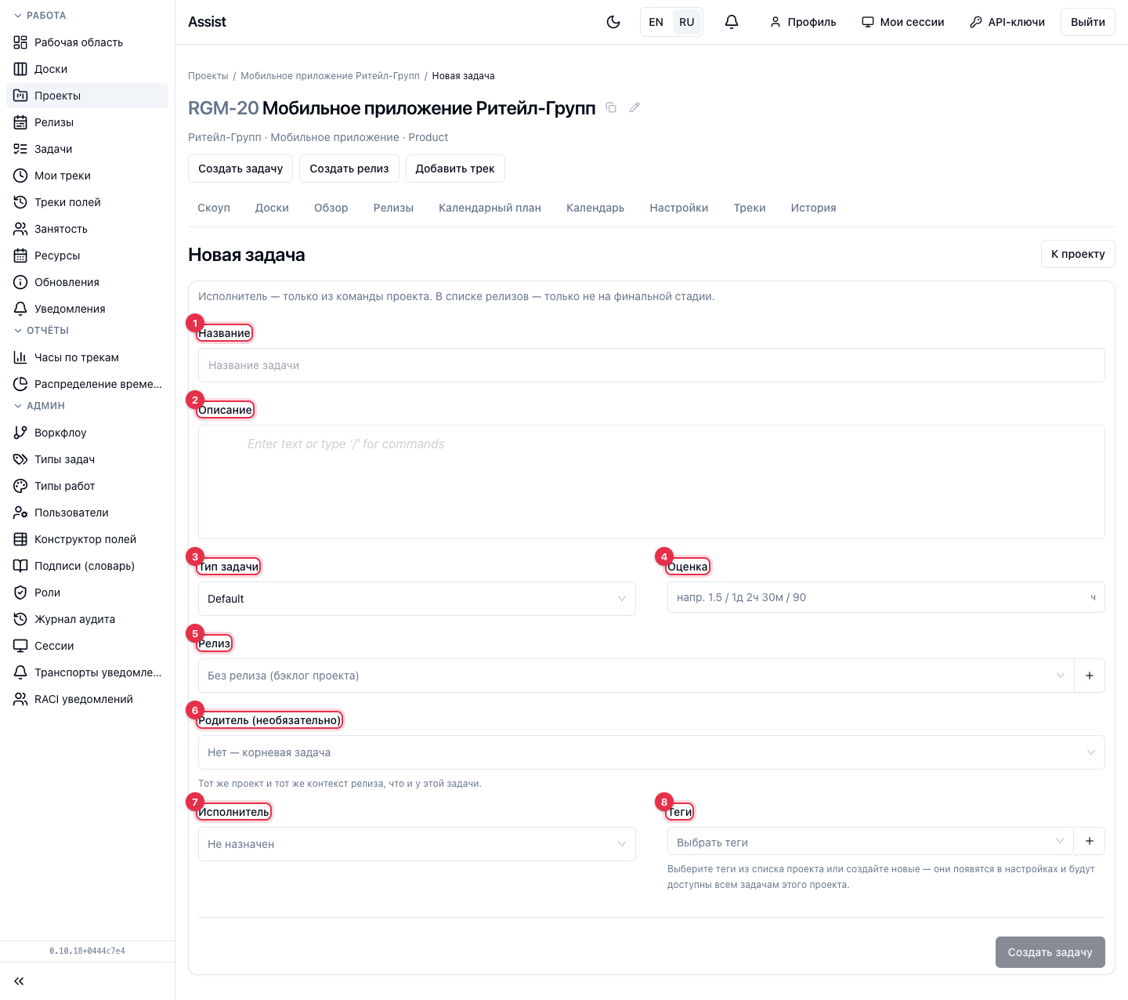The width and height of the screenshot is (1128, 1000).
Task: Open Типы работ admin page
Action: point(87,486)
